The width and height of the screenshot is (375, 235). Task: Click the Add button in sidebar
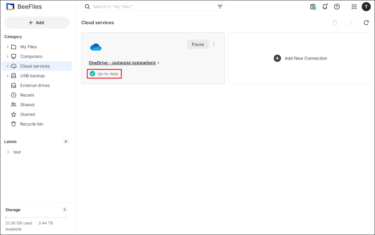pos(37,22)
